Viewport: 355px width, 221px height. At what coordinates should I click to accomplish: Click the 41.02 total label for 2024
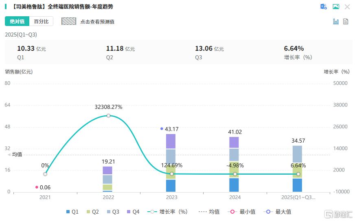pyautogui.click(x=235, y=132)
